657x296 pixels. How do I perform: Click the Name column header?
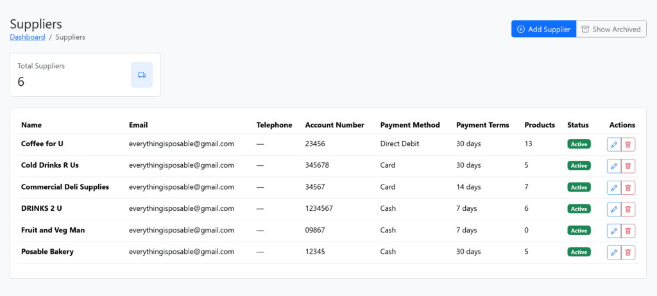pyautogui.click(x=31, y=125)
